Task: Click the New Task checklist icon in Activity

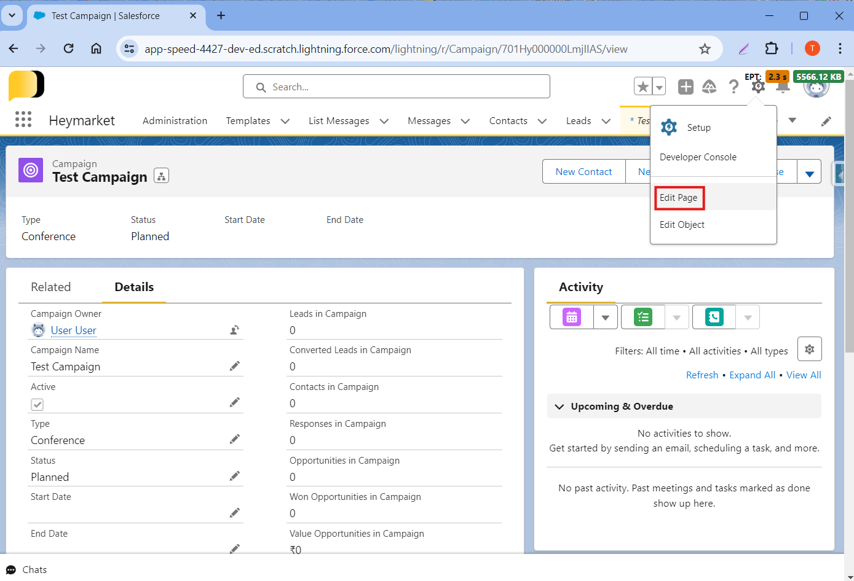Action: 643,317
